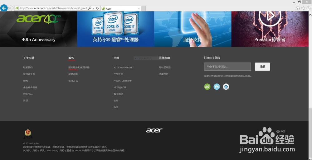Click the browser Home icon
This screenshot has height=160, width=312.
[x=298, y=8]
